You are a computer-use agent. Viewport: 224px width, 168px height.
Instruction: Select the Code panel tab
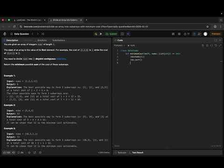[119, 40]
